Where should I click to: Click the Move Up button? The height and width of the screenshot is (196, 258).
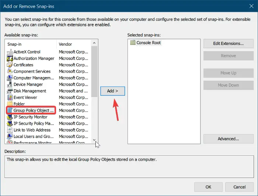[229, 73]
